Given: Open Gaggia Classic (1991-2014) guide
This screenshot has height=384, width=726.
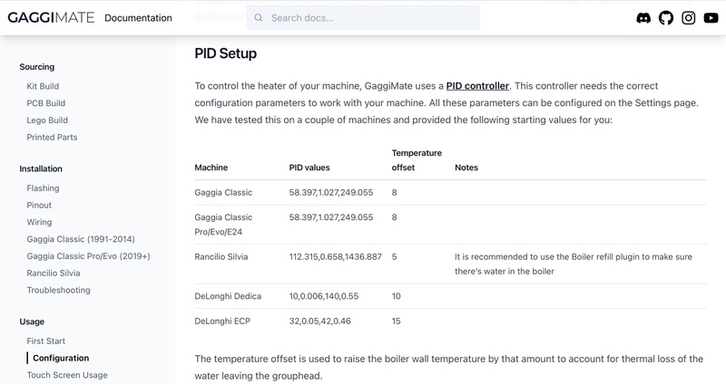Looking at the screenshot, I should click(x=81, y=239).
